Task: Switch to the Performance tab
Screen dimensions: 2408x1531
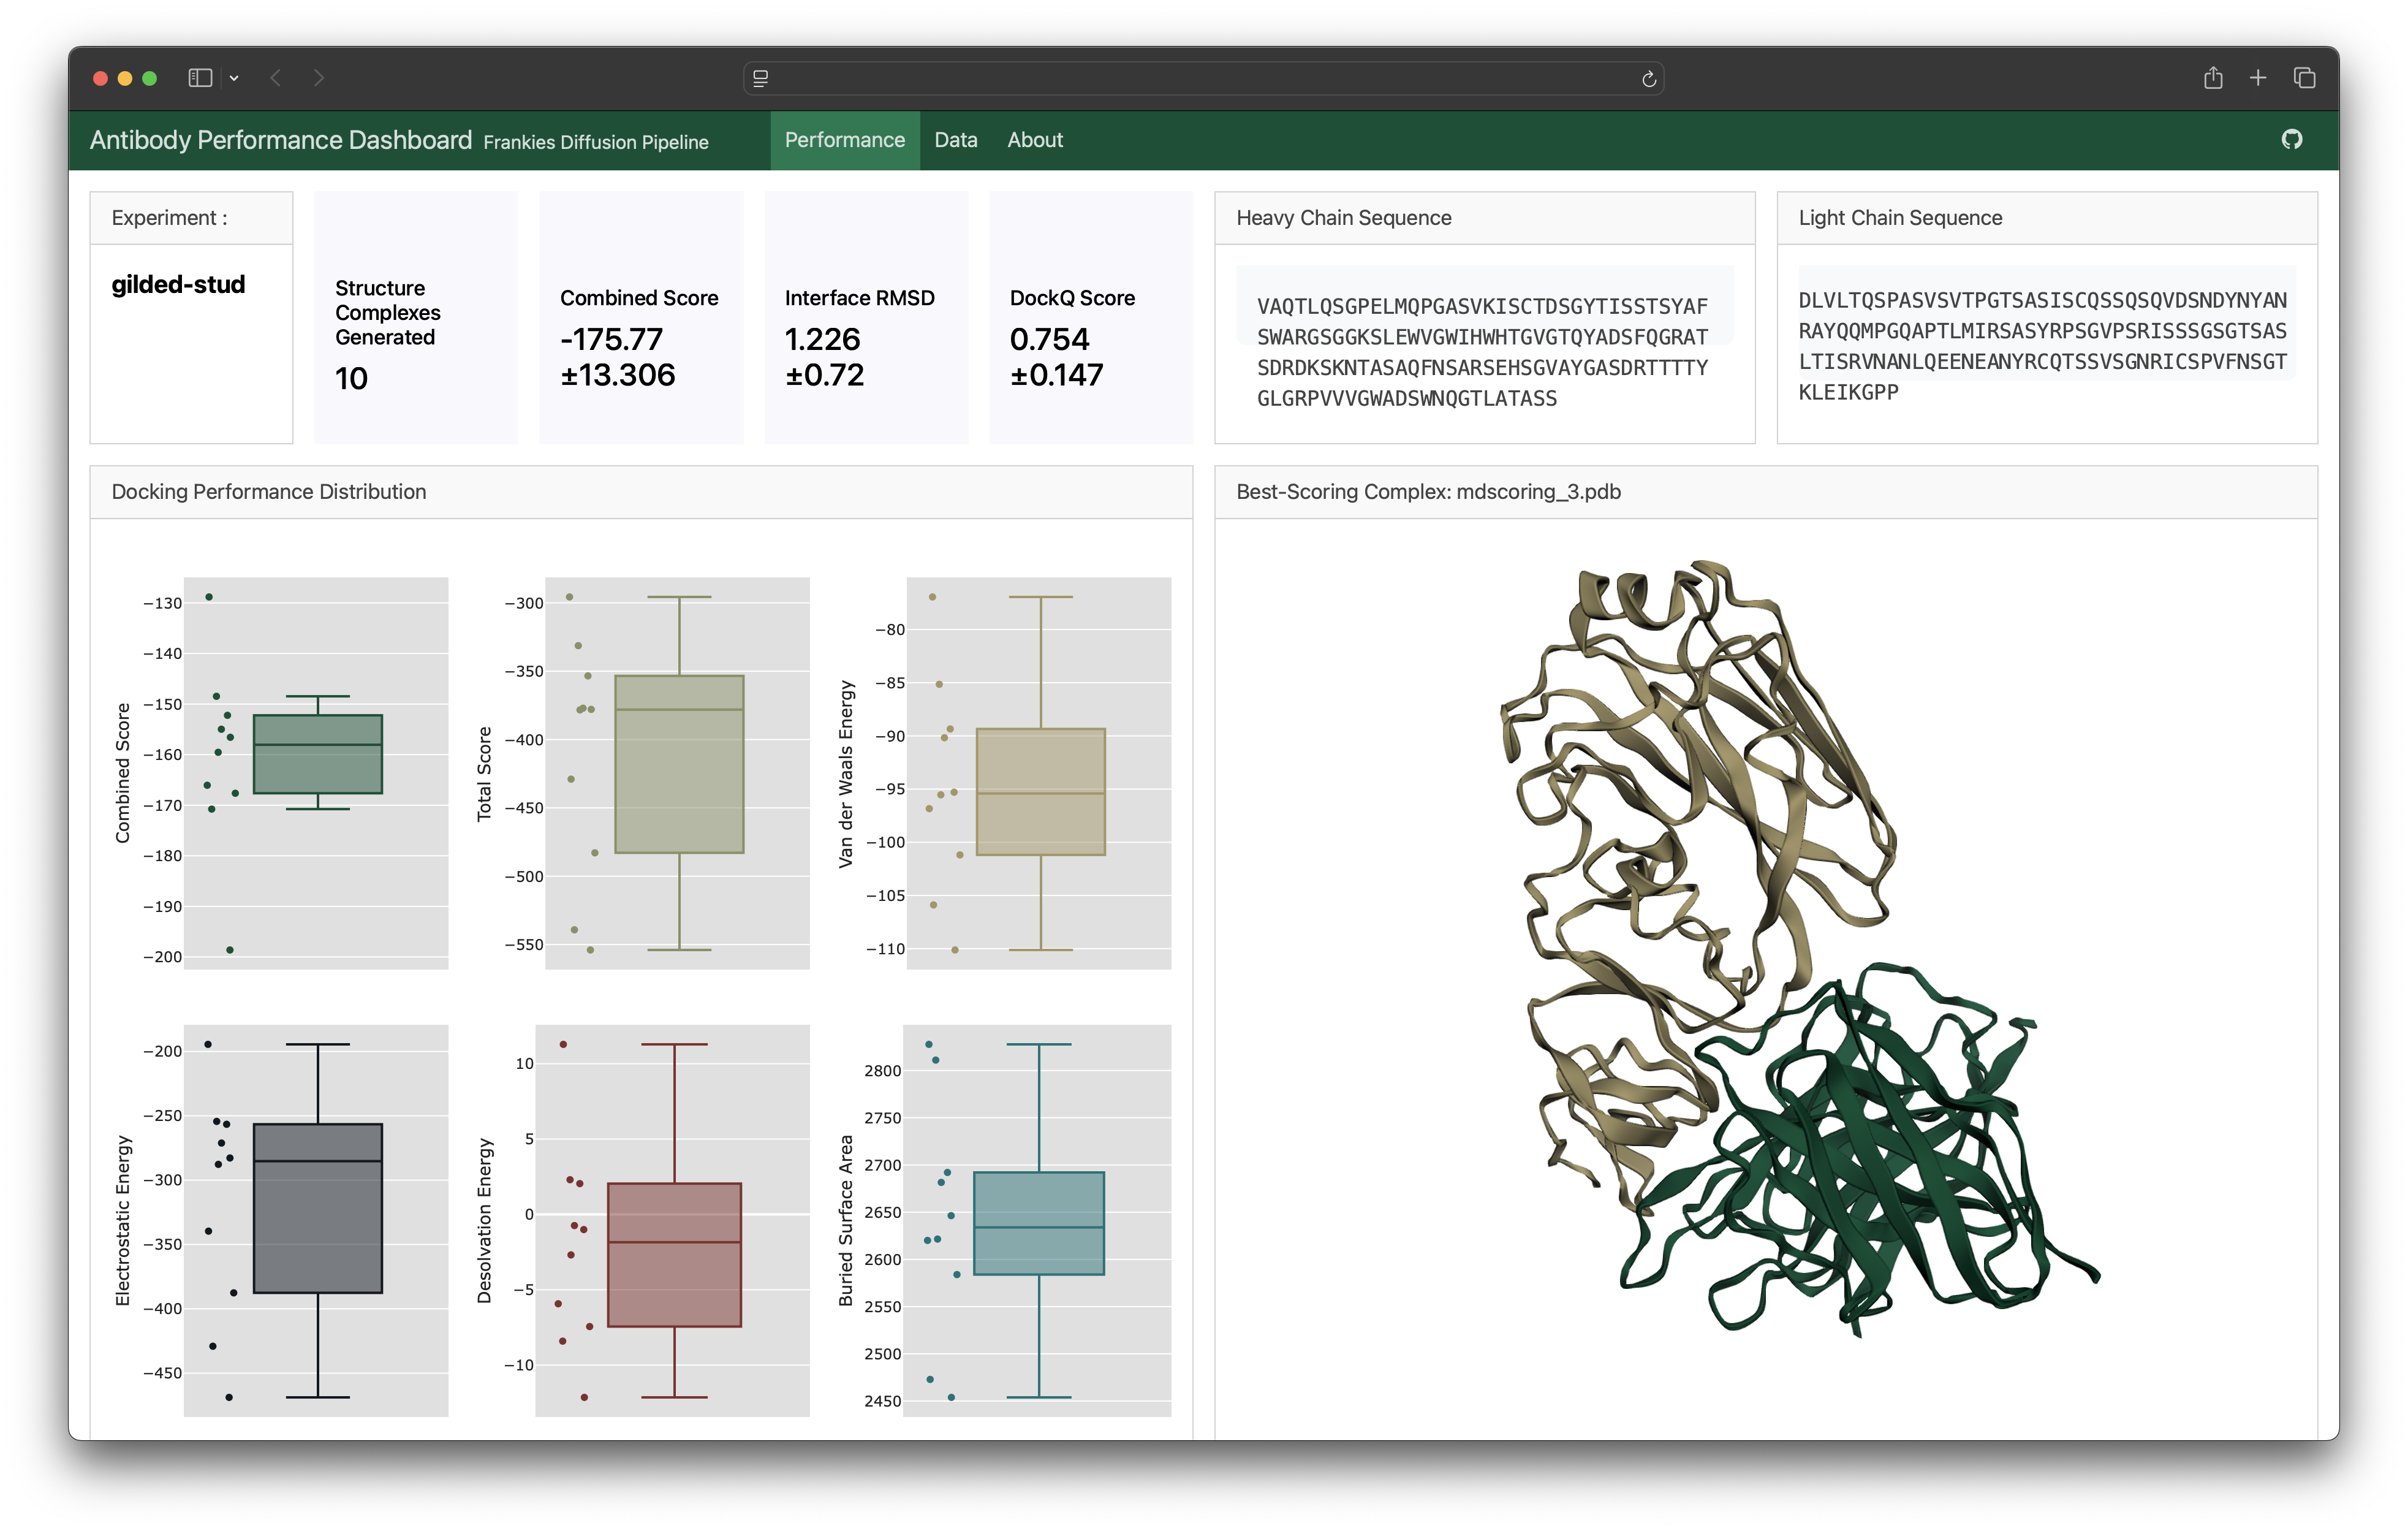Action: tap(844, 140)
